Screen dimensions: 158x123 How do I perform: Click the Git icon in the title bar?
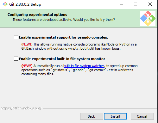pyautogui.click(x=5, y=4)
